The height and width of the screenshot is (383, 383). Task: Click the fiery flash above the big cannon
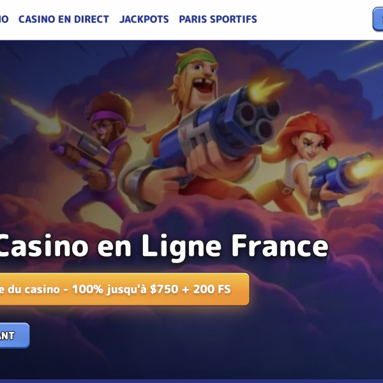[266, 89]
